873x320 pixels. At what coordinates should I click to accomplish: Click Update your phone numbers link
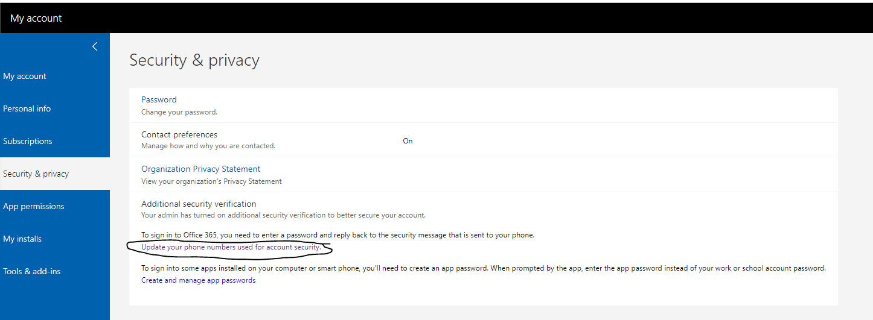tap(231, 247)
